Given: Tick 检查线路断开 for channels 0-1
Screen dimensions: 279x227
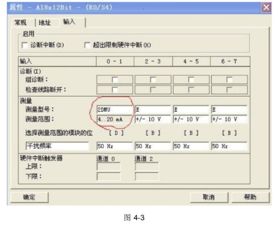Looking at the screenshot, I should (x=115, y=90).
